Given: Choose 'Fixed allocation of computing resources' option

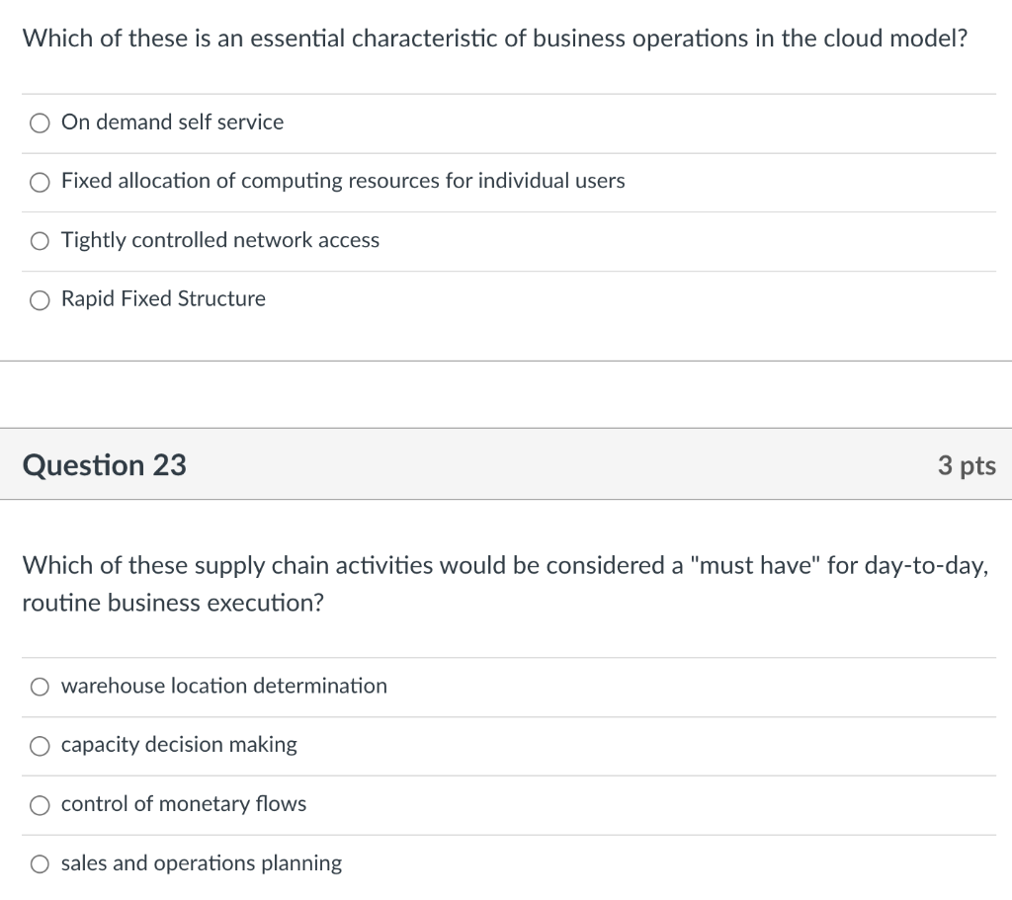Looking at the screenshot, I should (x=40, y=182).
